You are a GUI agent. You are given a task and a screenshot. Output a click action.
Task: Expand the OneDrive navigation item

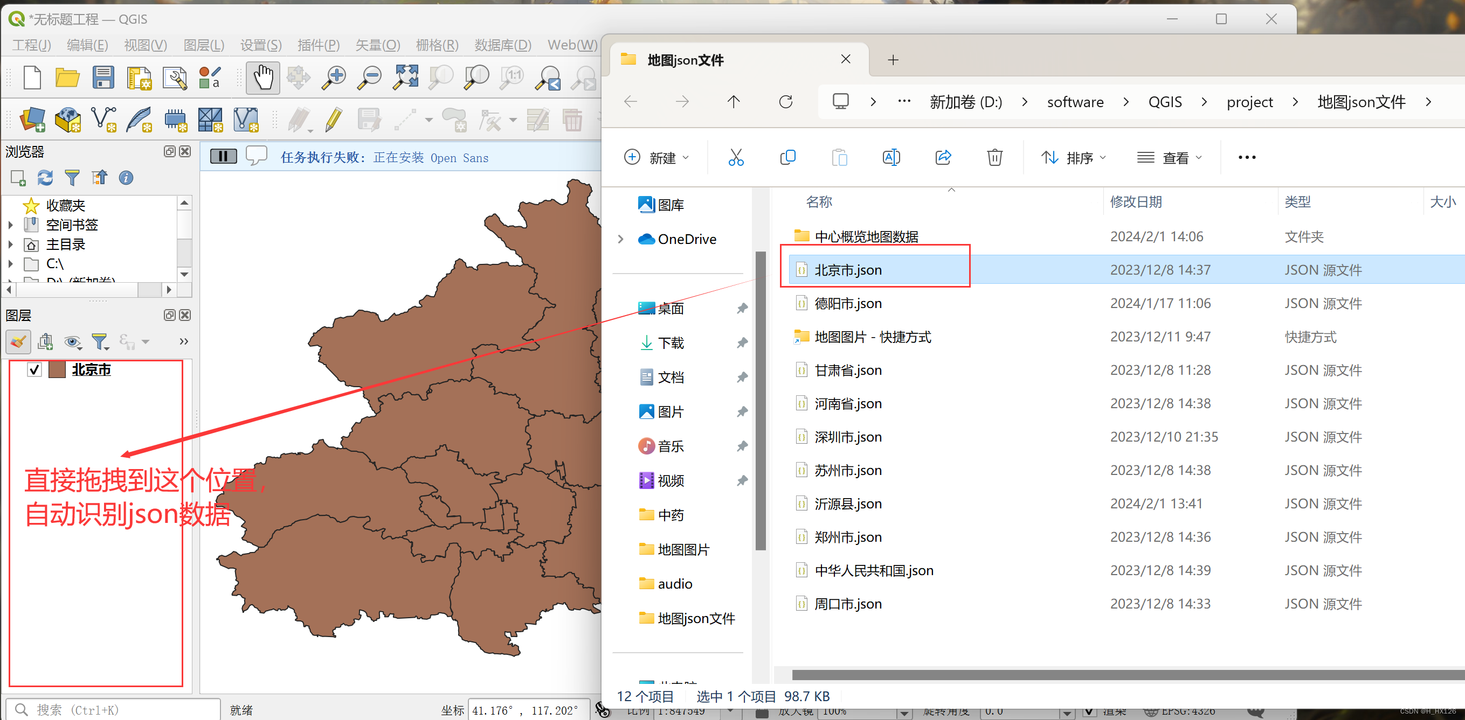620,239
